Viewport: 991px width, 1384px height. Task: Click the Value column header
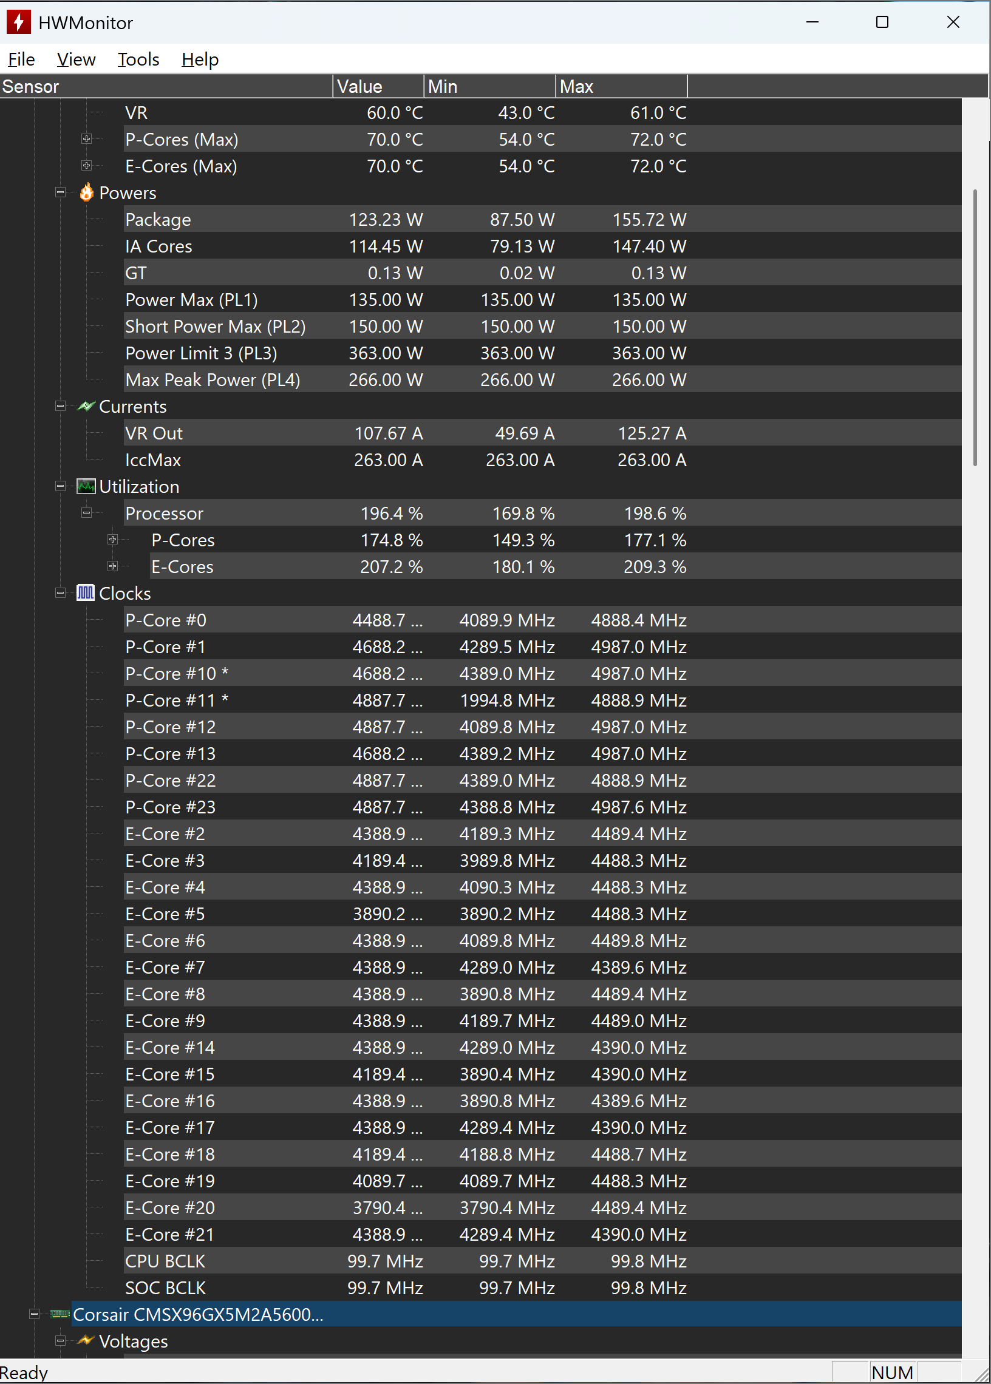click(378, 87)
